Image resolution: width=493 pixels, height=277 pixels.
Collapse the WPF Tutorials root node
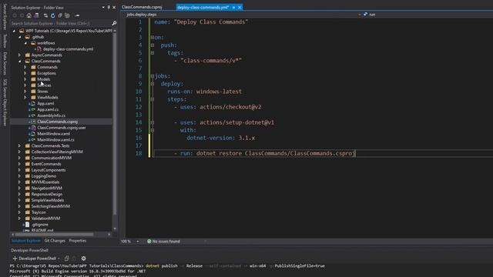pos(14,31)
